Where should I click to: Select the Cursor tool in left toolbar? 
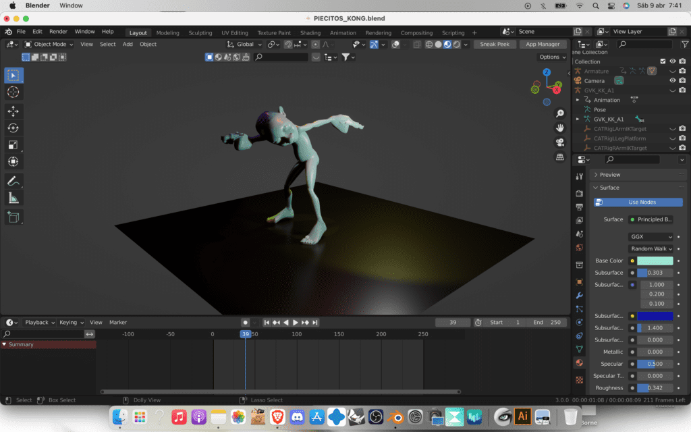pyautogui.click(x=13, y=92)
